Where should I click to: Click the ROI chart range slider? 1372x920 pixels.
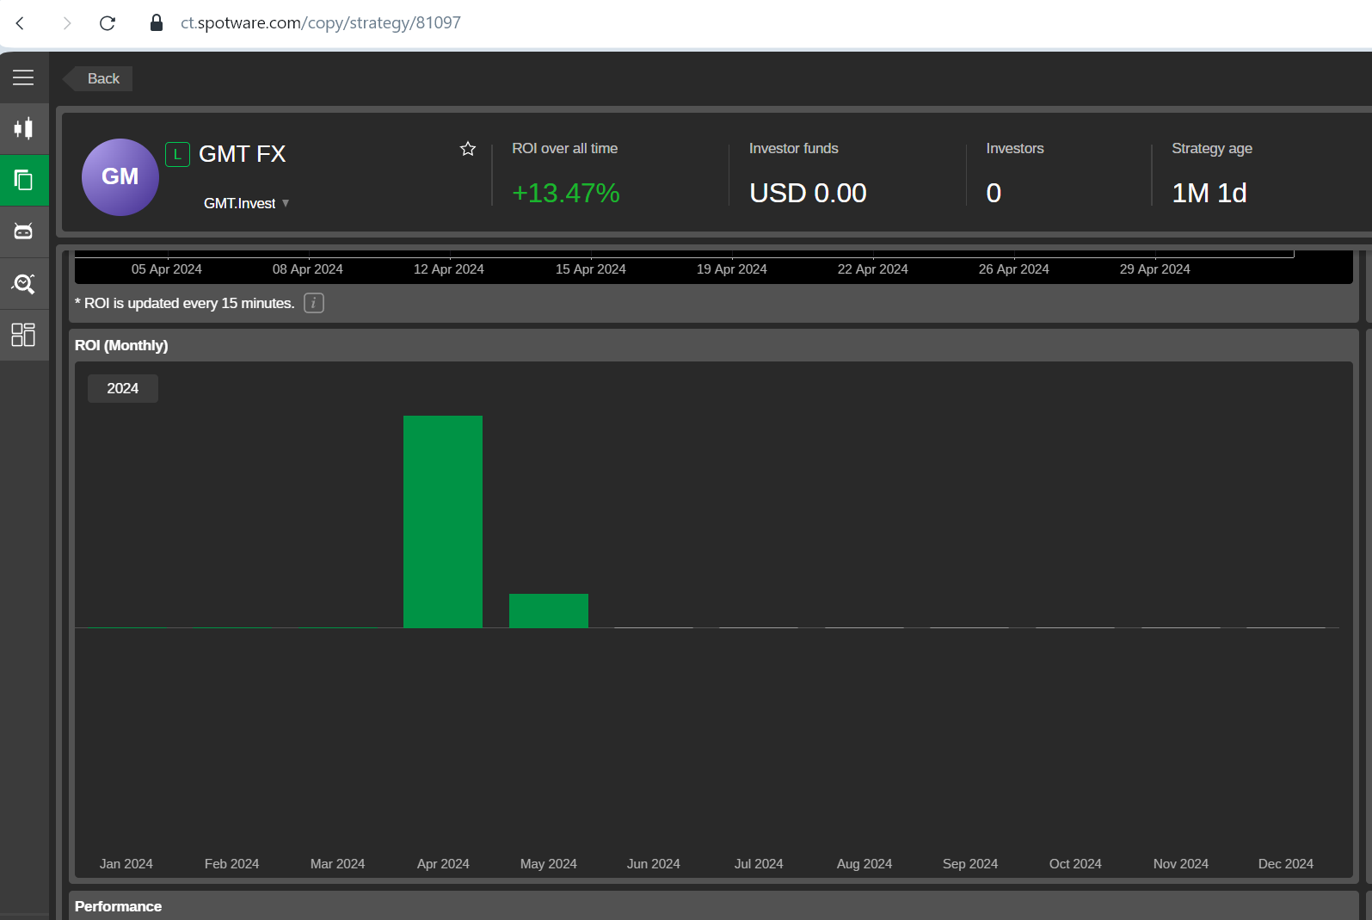[684, 256]
